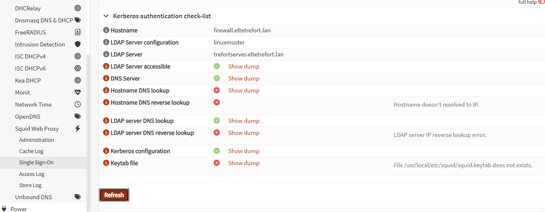Click the Keytab file info icon
Screen dimensions: 545x212
106,163
